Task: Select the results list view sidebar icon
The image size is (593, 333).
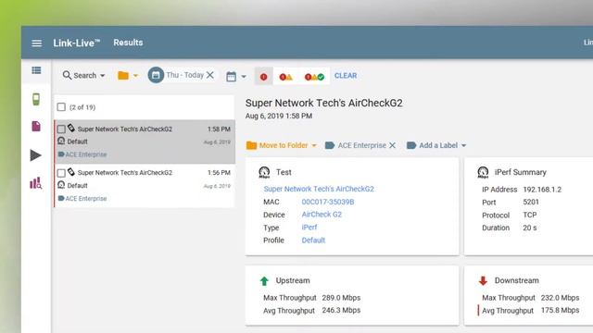Action: point(36,70)
